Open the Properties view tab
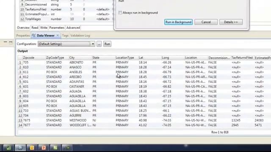 coord(23,35)
